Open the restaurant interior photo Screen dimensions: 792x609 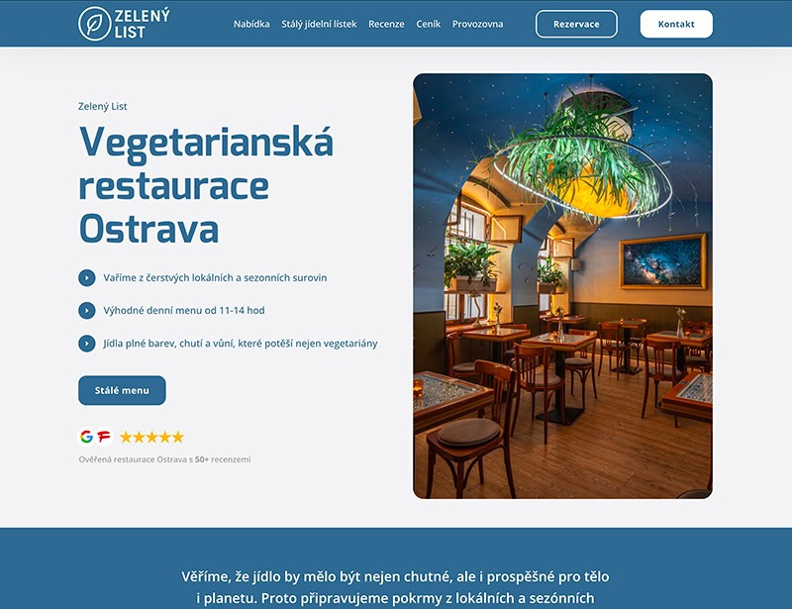pos(562,286)
